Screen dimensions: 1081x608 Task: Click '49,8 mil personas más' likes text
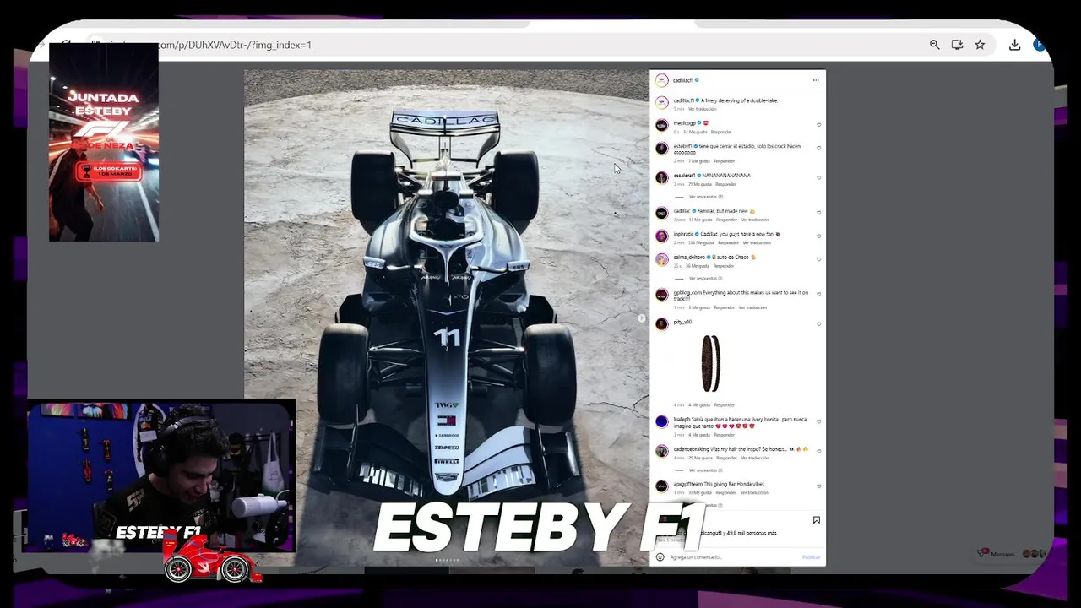750,533
